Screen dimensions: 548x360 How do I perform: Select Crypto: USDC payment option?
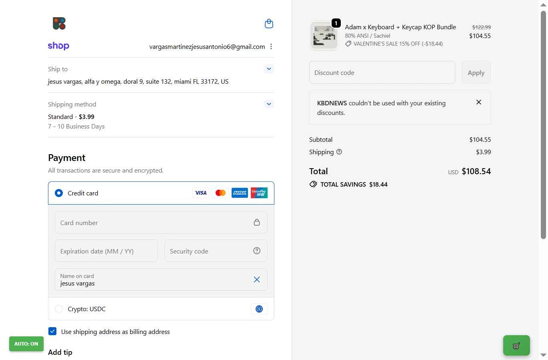[x=59, y=309]
